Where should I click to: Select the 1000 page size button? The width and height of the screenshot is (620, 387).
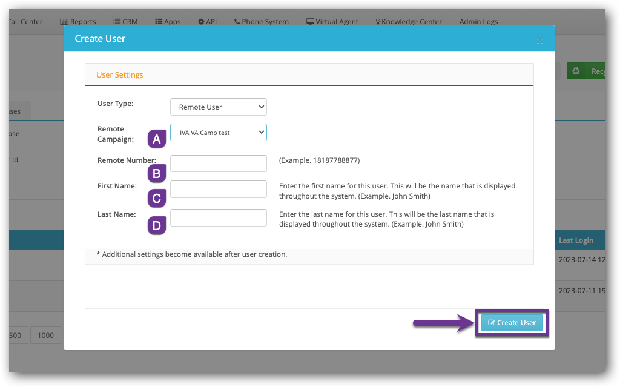pyautogui.click(x=46, y=336)
